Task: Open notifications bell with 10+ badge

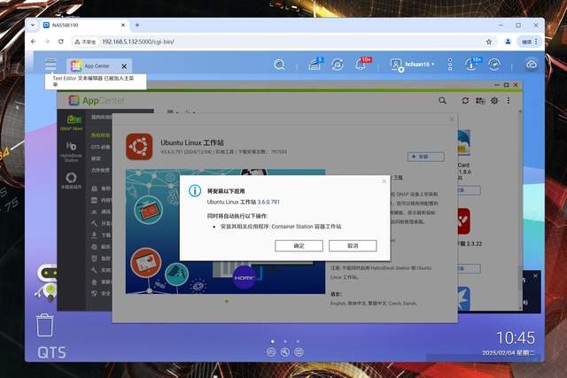Action: [x=361, y=65]
